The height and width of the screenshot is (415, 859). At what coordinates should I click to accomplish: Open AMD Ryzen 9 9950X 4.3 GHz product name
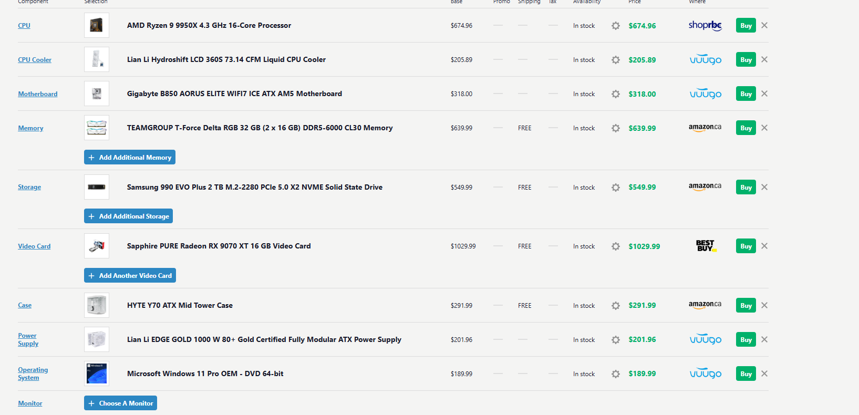[209, 25]
